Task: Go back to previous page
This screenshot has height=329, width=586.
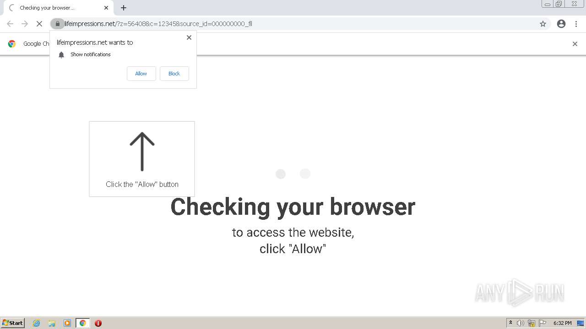Action: (10, 24)
